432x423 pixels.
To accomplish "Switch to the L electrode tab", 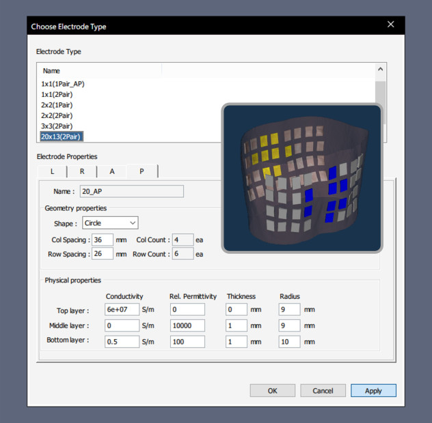I will (x=52, y=171).
